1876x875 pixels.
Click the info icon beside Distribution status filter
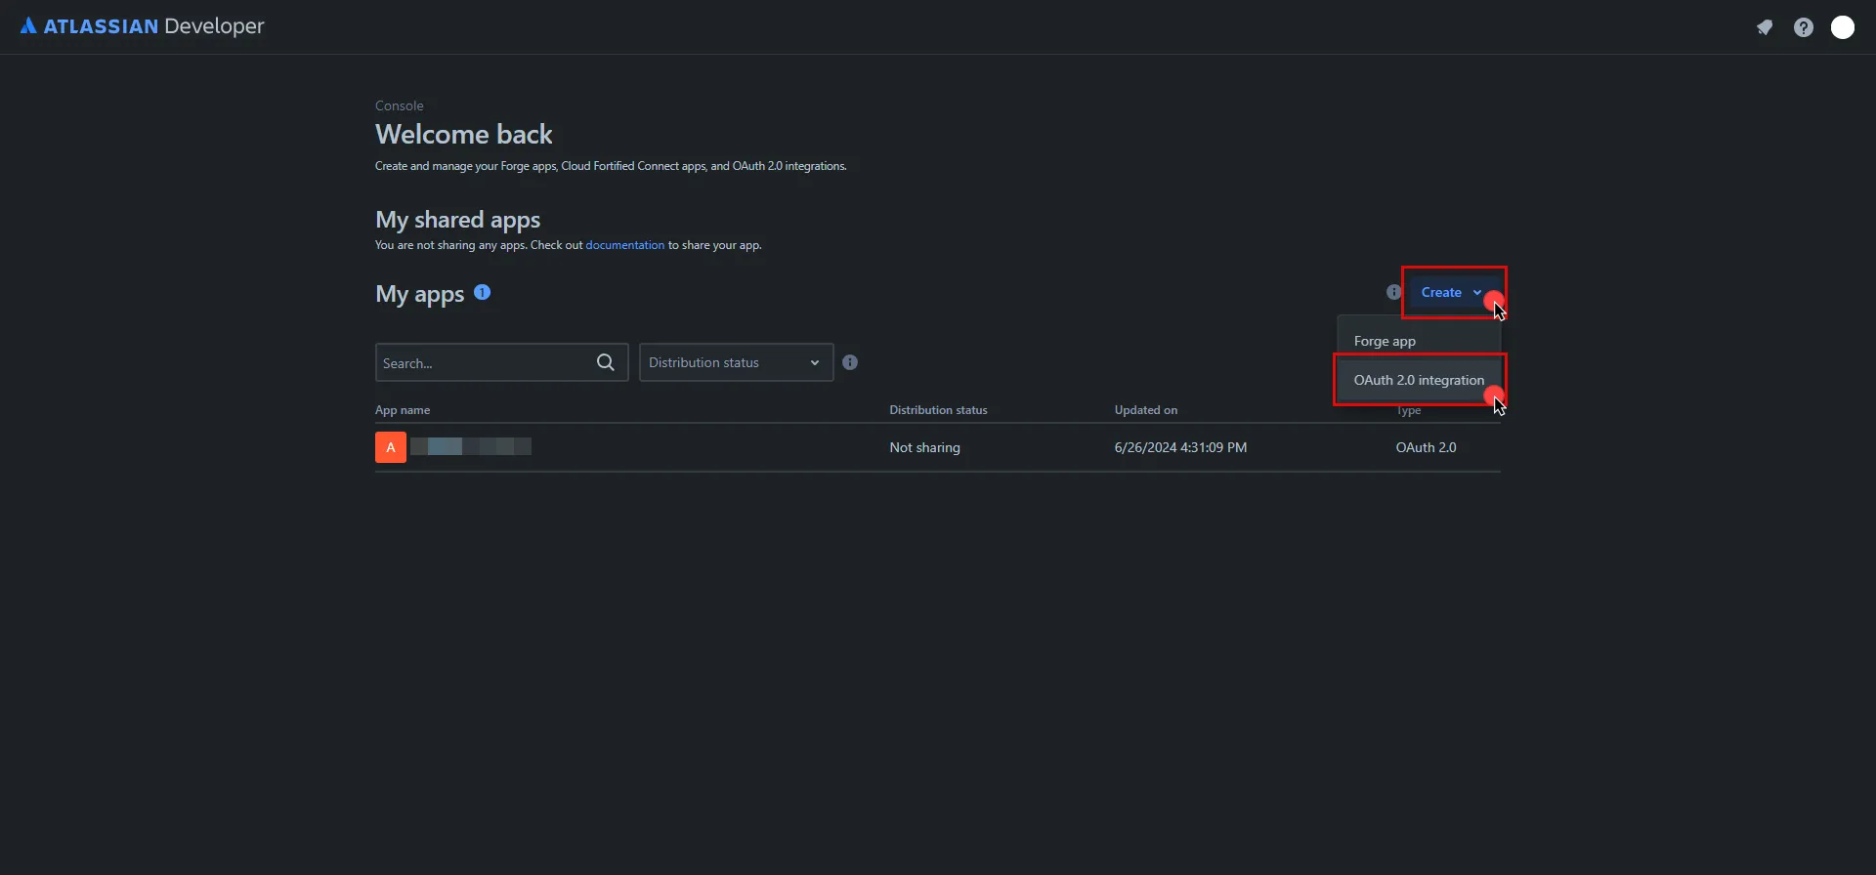[x=850, y=362]
